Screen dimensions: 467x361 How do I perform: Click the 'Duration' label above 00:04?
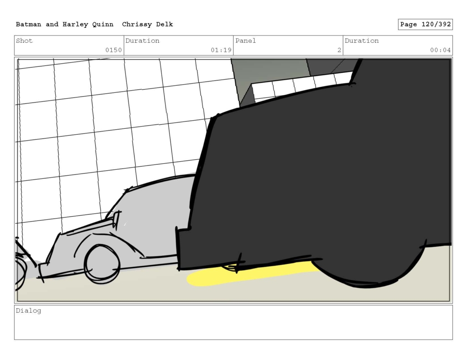[362, 41]
